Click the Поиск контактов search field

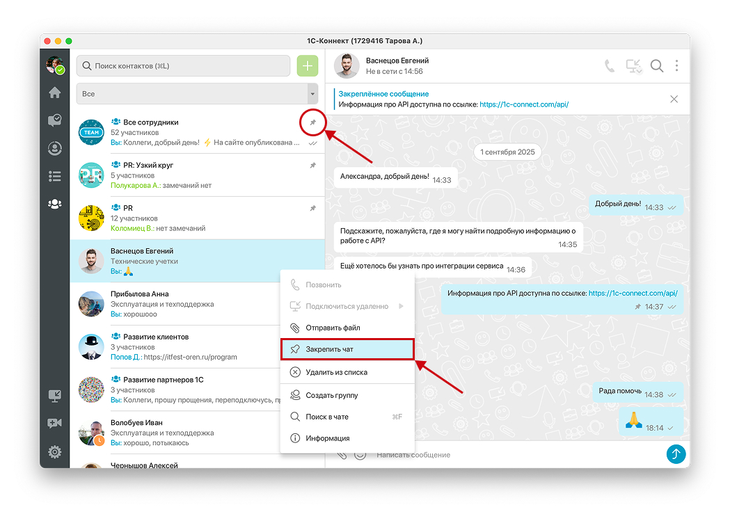tap(183, 66)
